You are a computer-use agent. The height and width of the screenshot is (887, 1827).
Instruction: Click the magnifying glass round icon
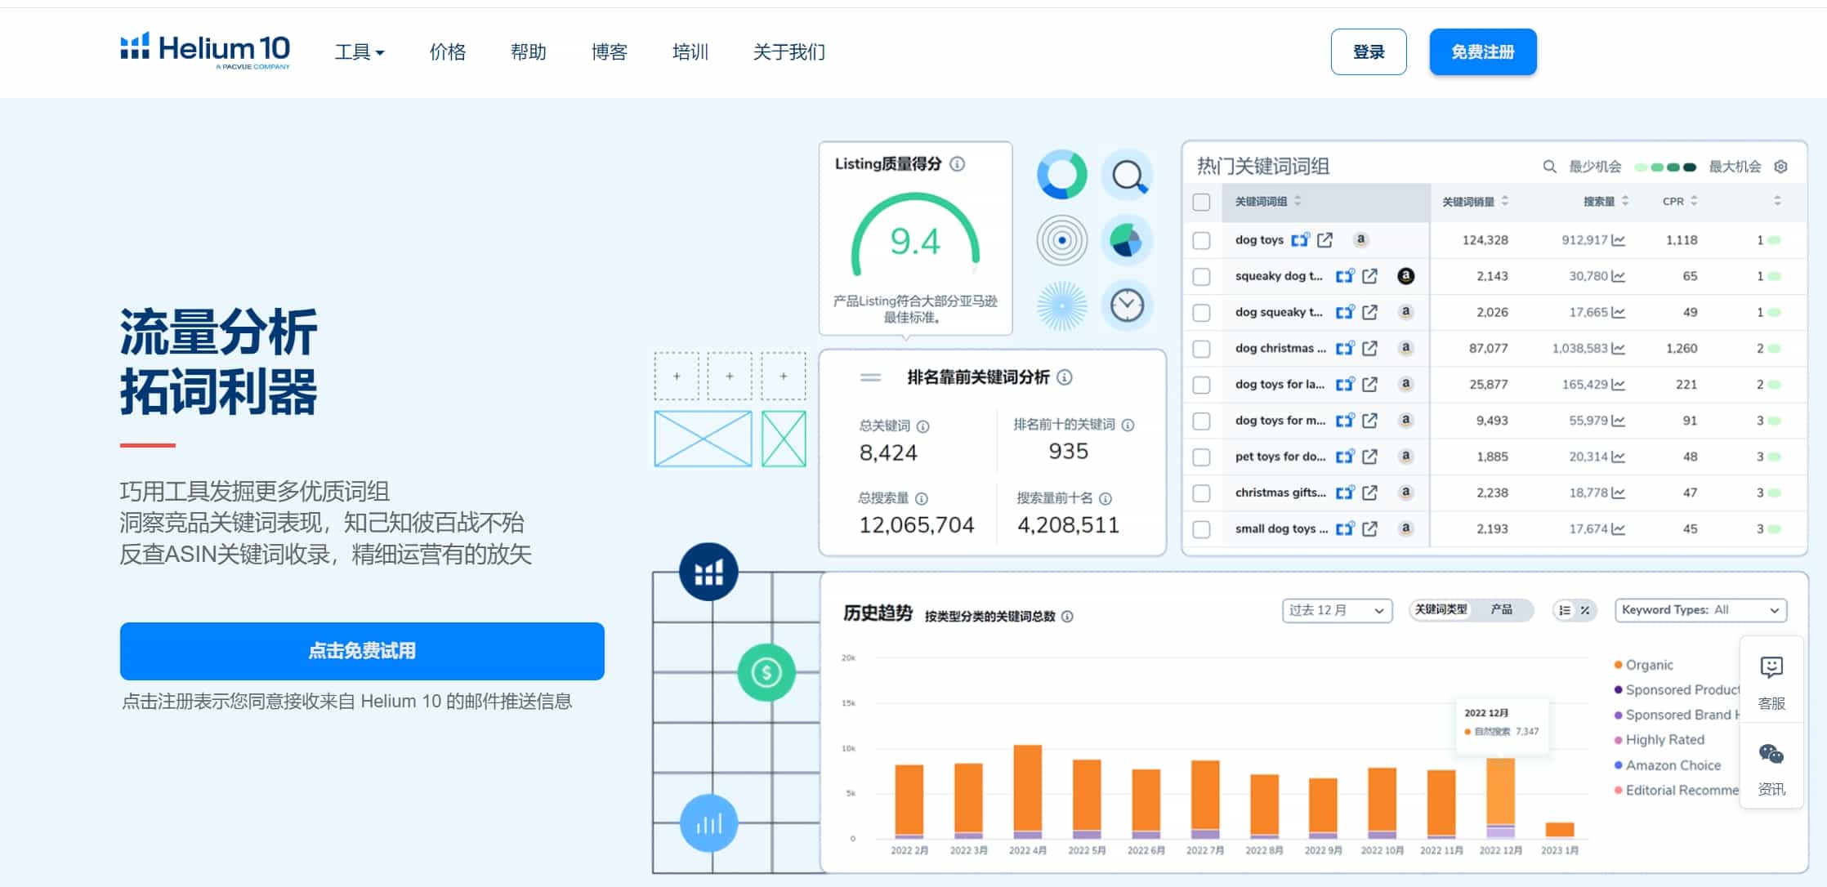[x=1128, y=175]
